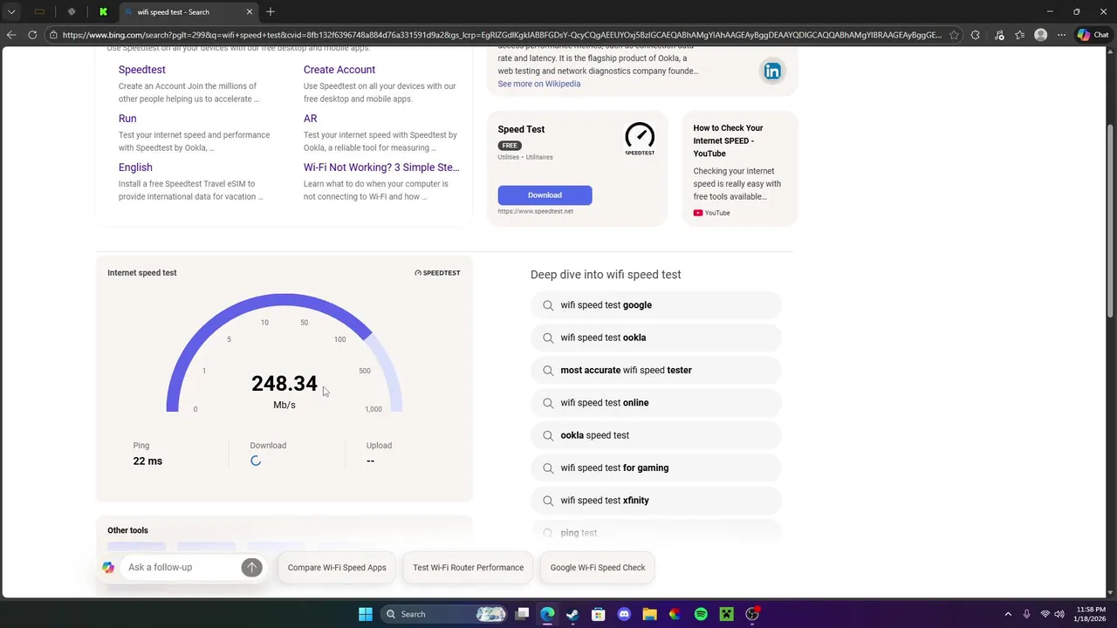
Task: Reload the page with the Refresh icon
Action: (x=32, y=35)
